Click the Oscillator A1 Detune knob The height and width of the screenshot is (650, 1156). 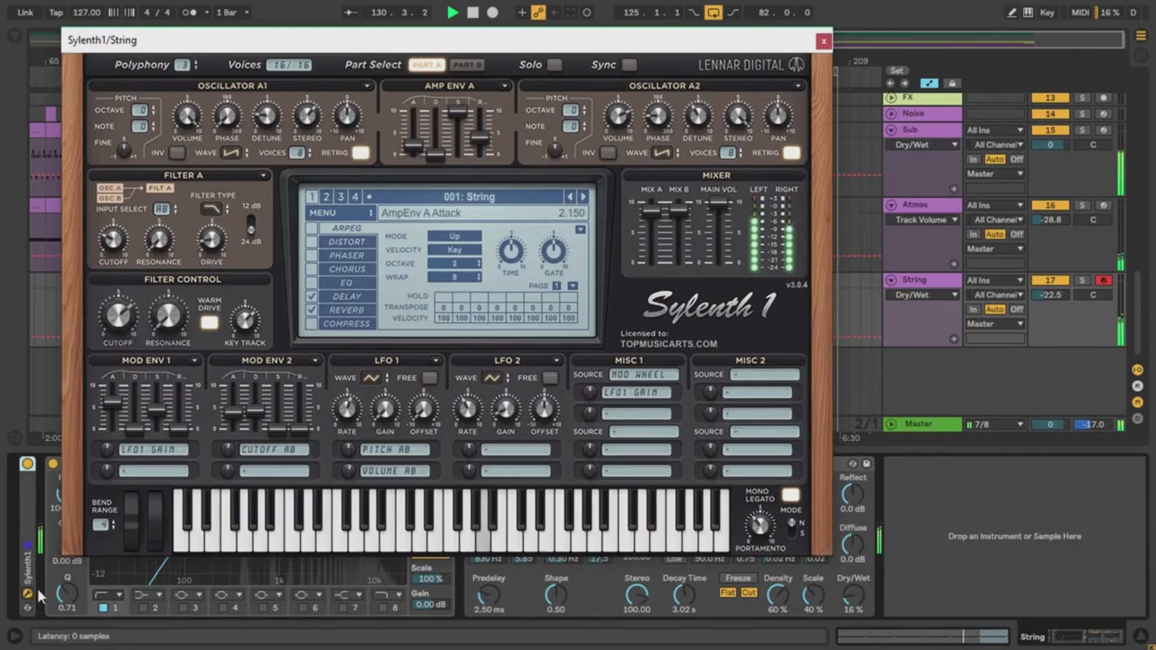pos(266,116)
